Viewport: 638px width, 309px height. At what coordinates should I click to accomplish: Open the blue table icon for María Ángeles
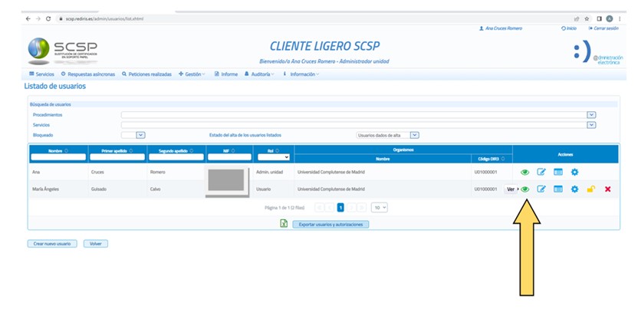558,189
